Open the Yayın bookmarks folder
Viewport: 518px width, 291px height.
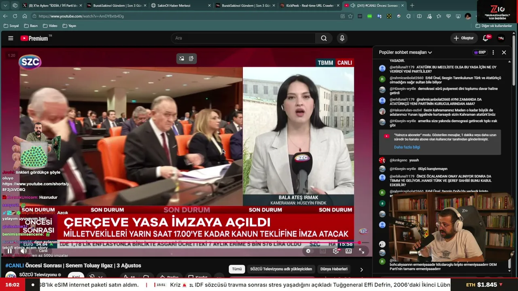coord(70,26)
